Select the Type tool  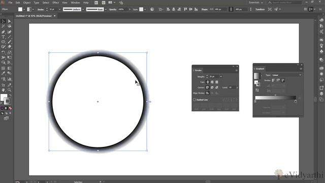click(x=3, y=37)
